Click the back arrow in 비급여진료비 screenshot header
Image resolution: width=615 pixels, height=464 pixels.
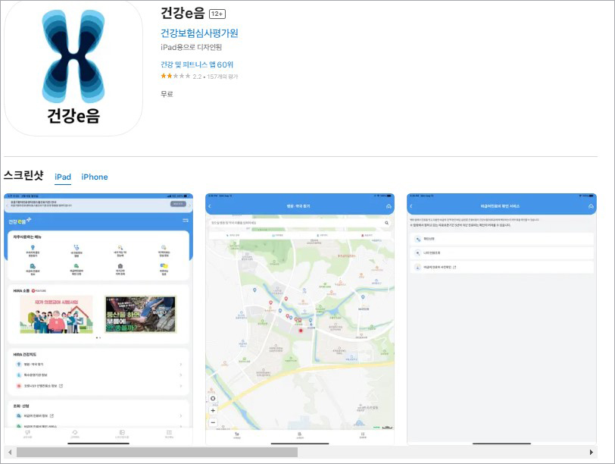411,206
